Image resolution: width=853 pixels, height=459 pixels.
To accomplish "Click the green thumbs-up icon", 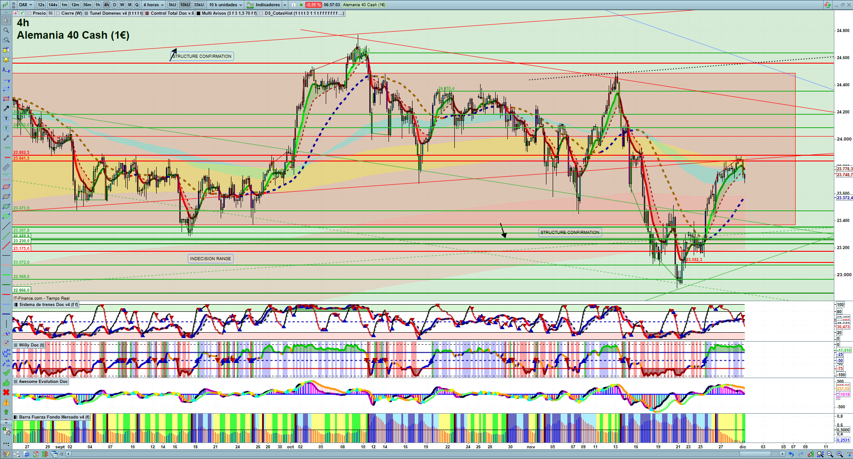I will click(6, 382).
